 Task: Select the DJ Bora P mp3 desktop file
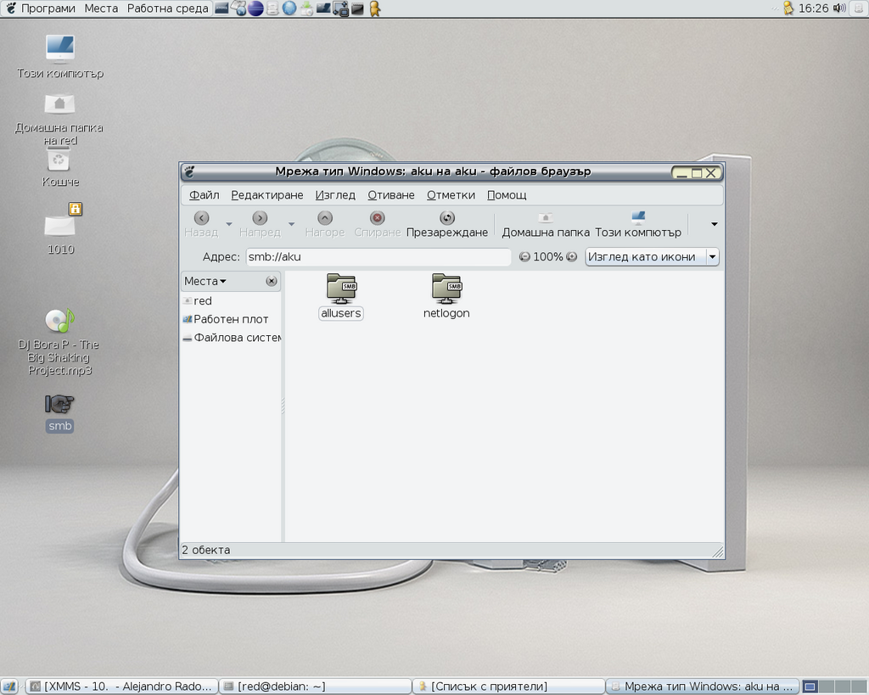pos(59,321)
